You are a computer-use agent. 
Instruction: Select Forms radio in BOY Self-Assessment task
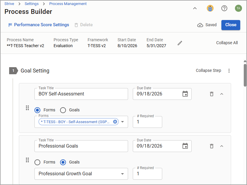tap(37, 110)
